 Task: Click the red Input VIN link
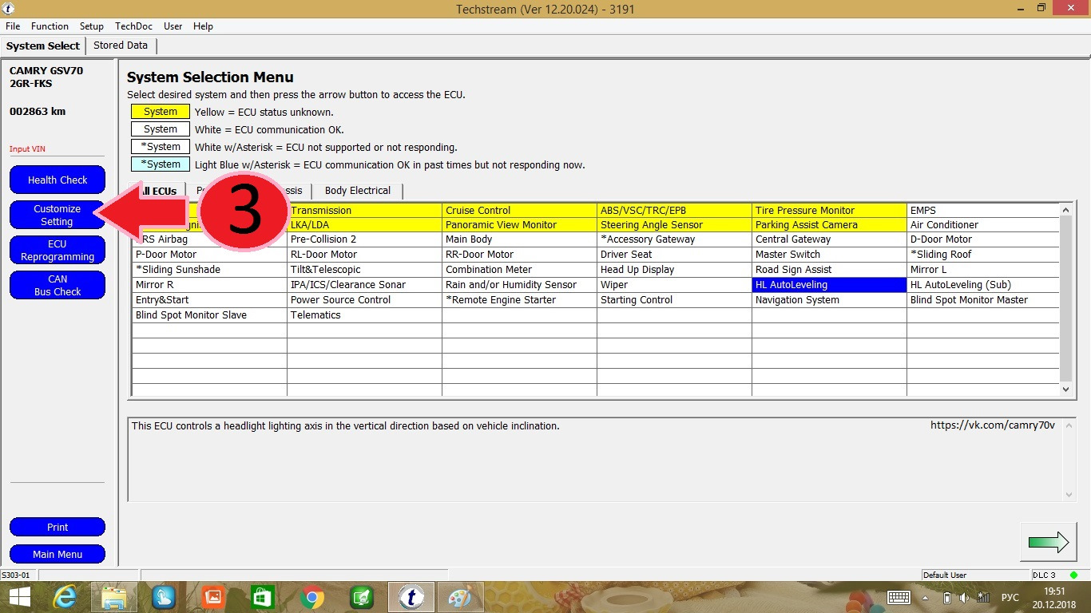[x=27, y=149]
